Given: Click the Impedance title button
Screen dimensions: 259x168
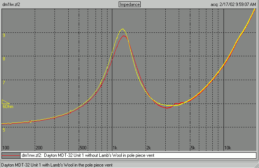Looking at the screenshot, I should click(x=129, y=4).
